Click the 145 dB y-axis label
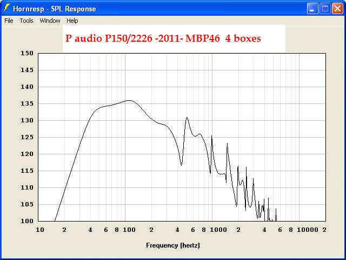 (27, 70)
